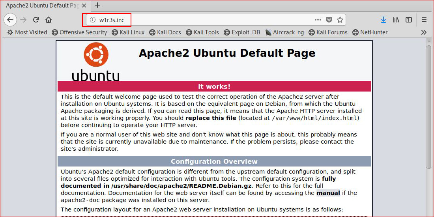Show more bookmarks with the chevron
This screenshot has height=217, width=434.
click(x=424, y=32)
